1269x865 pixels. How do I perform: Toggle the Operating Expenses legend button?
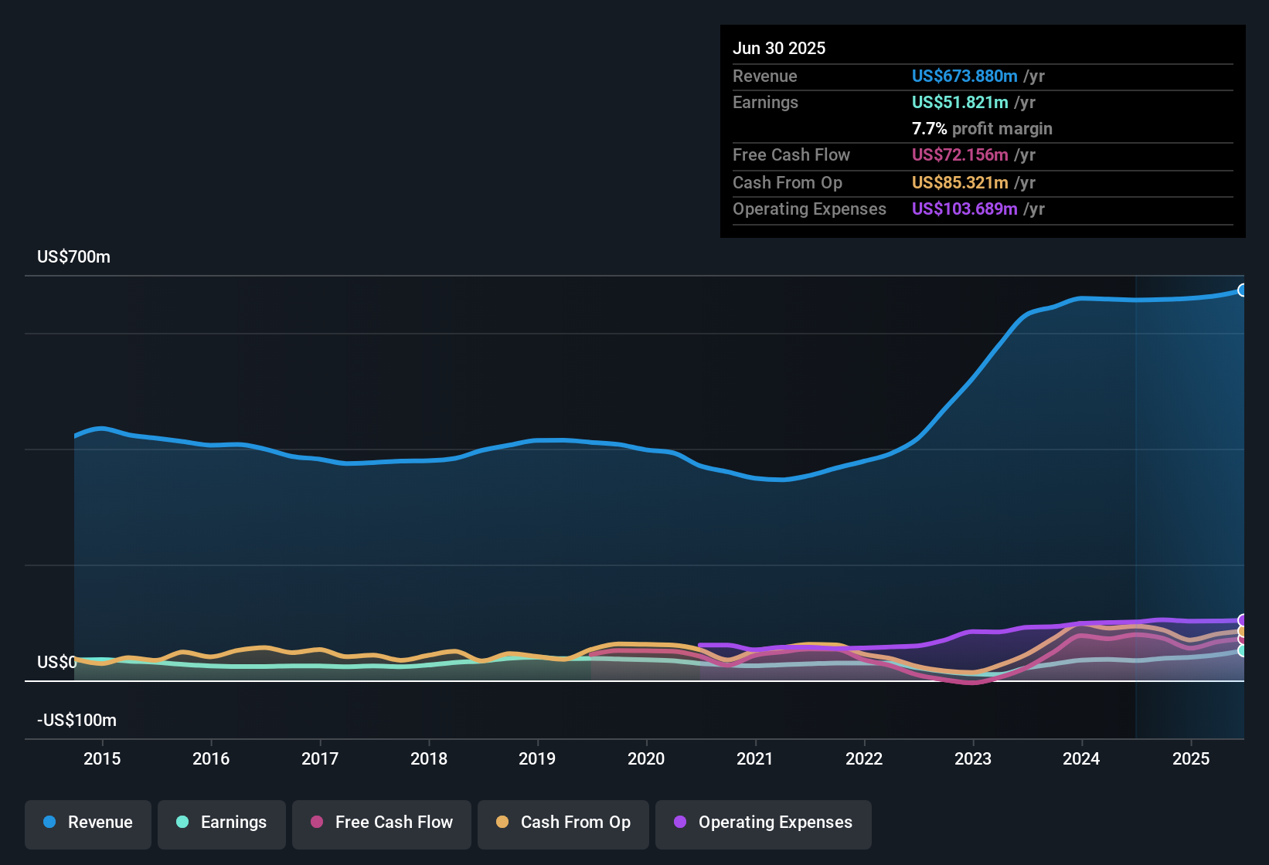coord(764,825)
